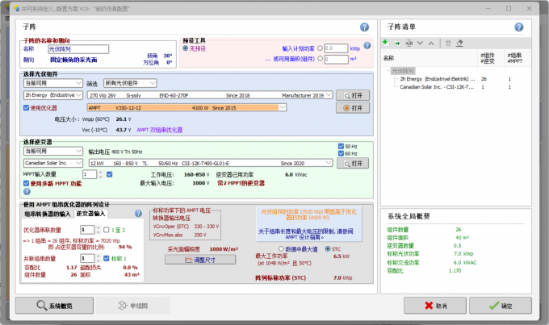Click the 系统概览 system overview button
549x325 pixels.
[x=54, y=306]
